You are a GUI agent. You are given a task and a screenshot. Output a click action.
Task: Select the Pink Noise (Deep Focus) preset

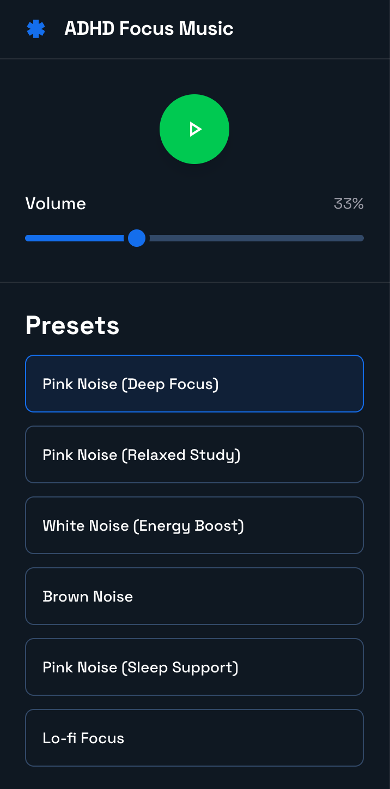tap(194, 384)
